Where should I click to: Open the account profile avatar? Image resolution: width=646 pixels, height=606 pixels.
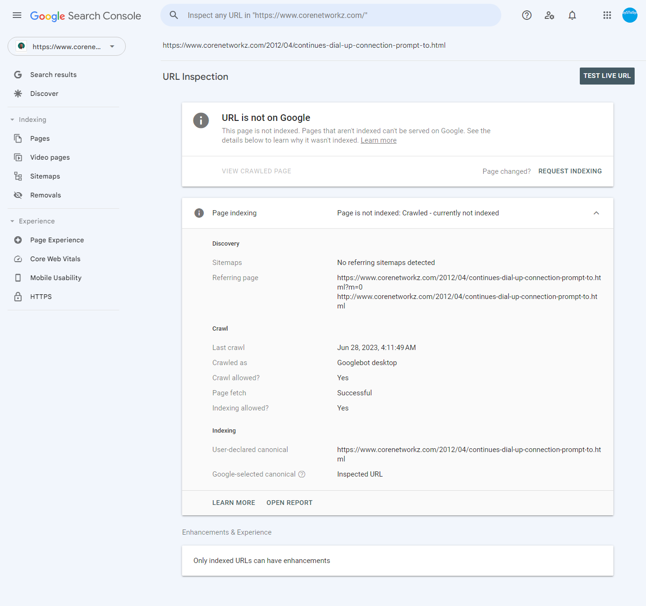pyautogui.click(x=630, y=15)
